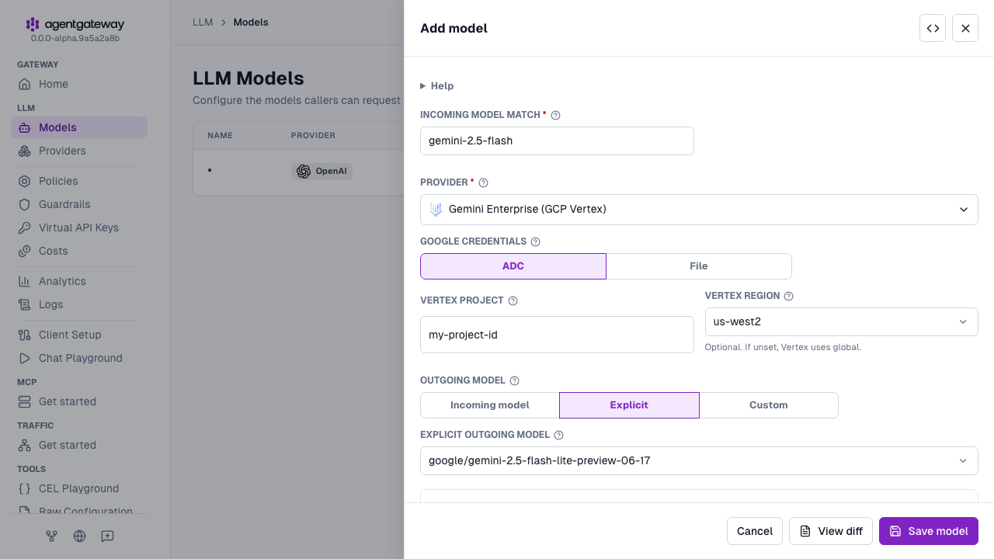Select ADC Google credentials option

point(513,266)
